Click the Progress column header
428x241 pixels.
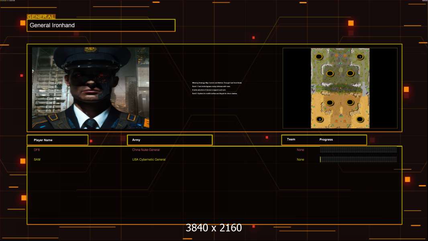(326, 139)
